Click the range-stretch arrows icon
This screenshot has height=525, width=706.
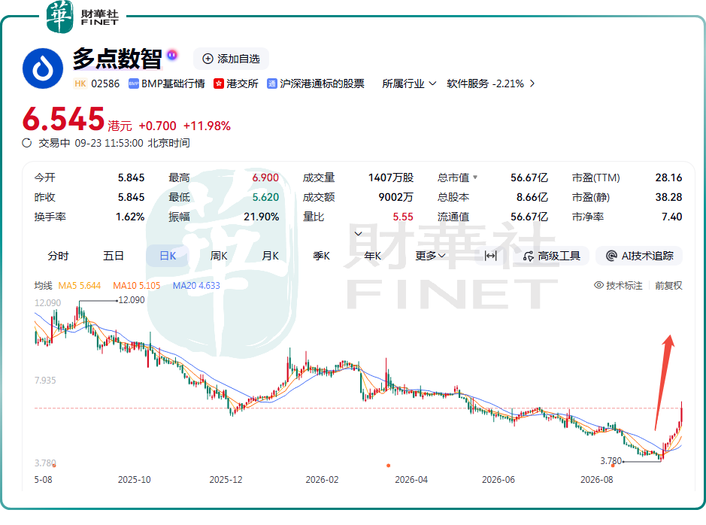tap(490, 256)
